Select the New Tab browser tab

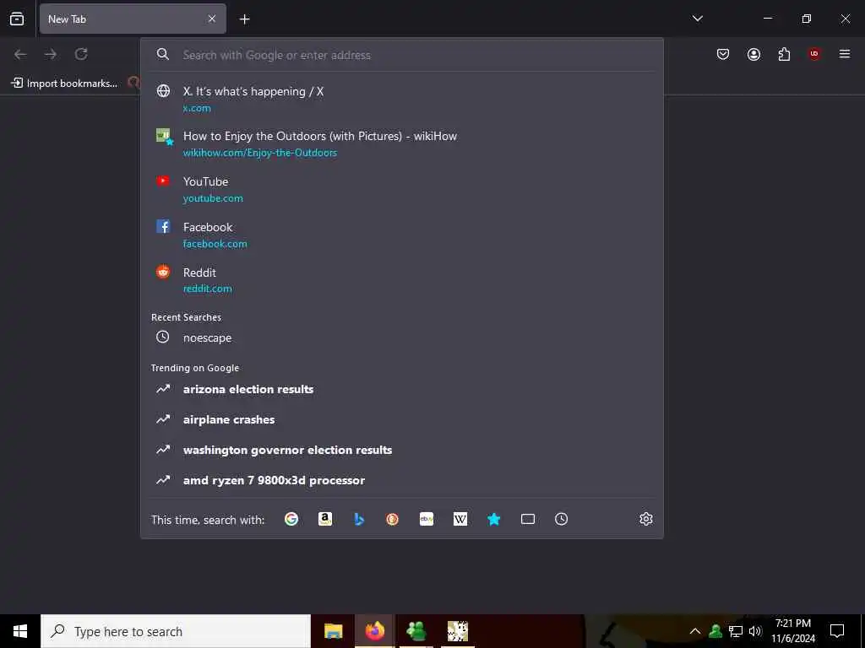(133, 19)
